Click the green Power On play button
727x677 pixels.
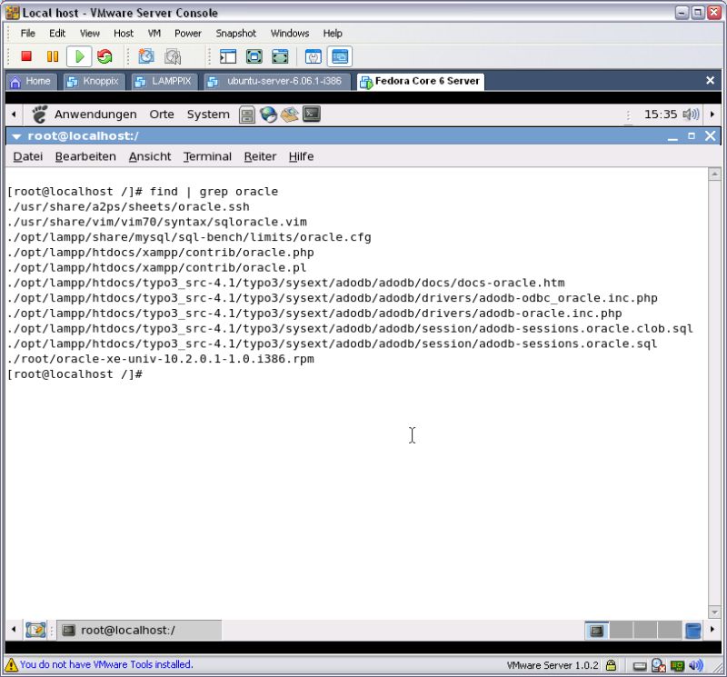79,56
